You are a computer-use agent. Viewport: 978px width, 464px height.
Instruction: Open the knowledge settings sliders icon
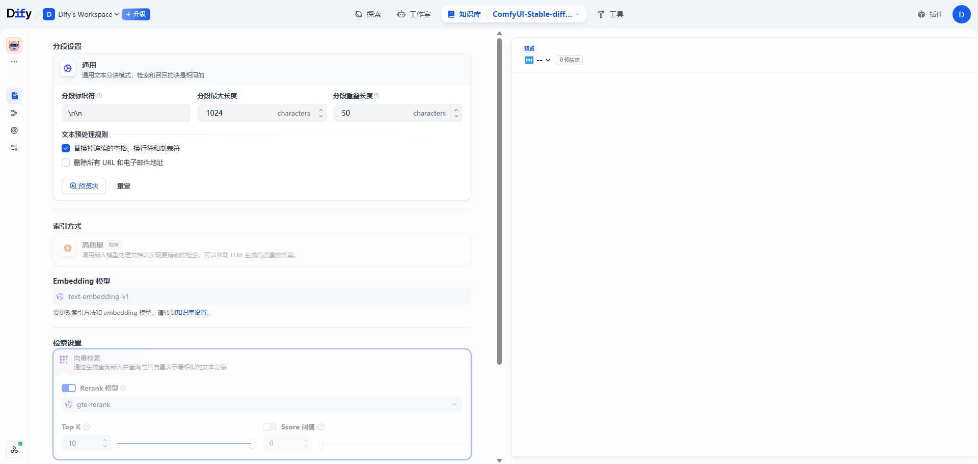point(14,148)
